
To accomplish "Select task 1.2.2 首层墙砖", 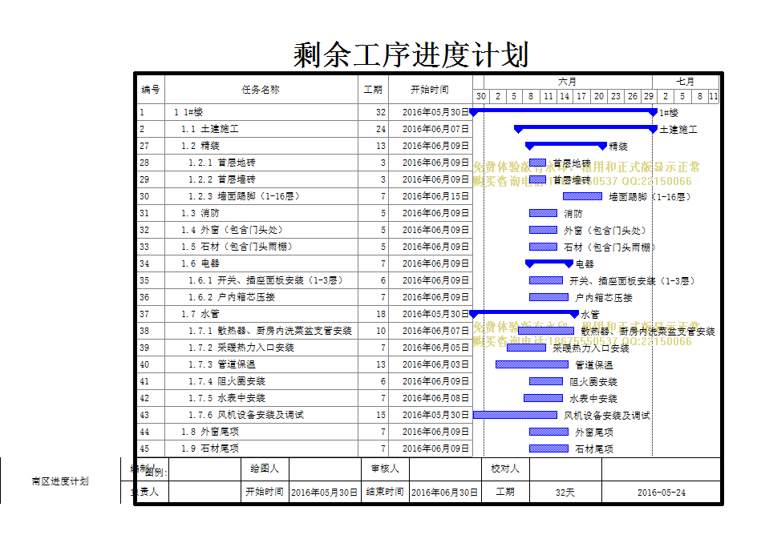I will pos(304,179).
